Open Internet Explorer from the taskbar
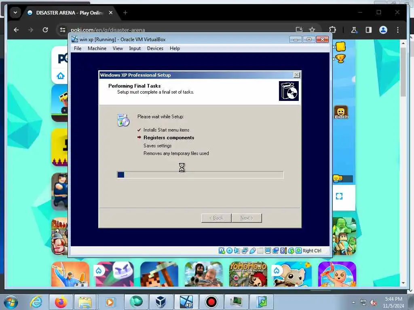The width and height of the screenshot is (414, 310). [36, 302]
